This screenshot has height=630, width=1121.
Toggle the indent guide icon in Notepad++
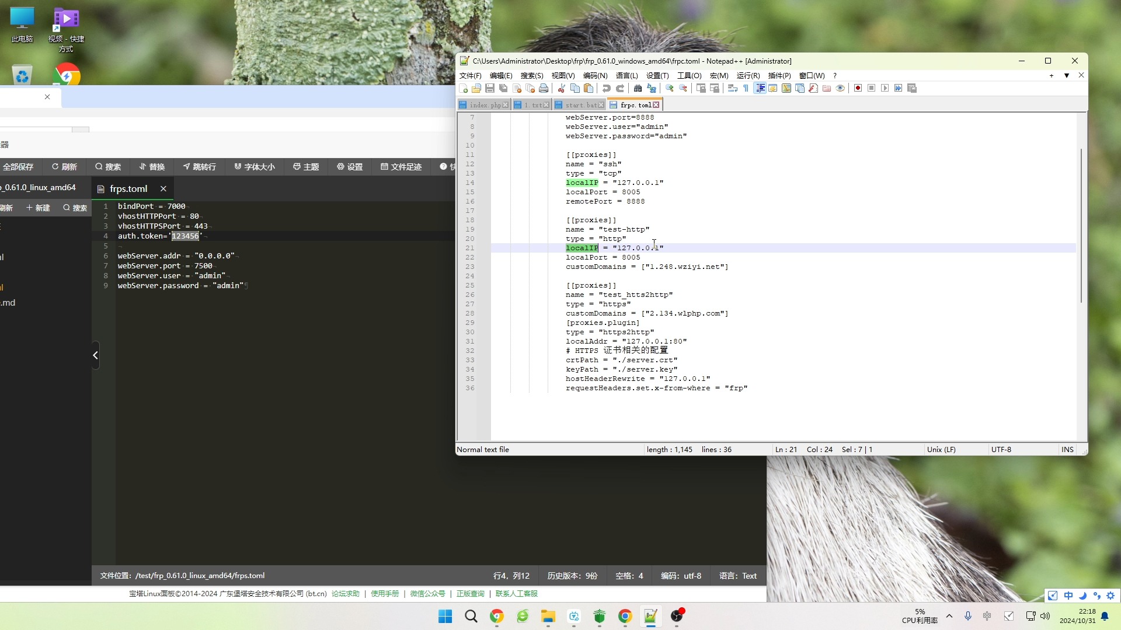point(760,88)
